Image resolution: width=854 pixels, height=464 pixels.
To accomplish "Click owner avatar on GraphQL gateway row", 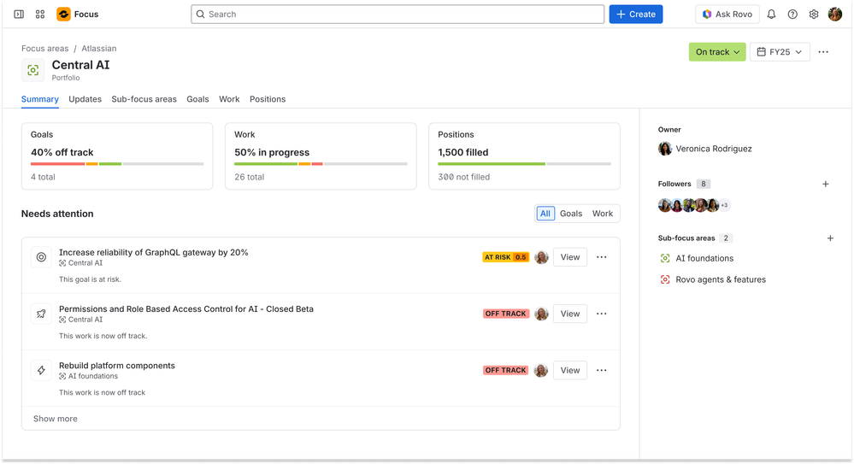I will [541, 257].
